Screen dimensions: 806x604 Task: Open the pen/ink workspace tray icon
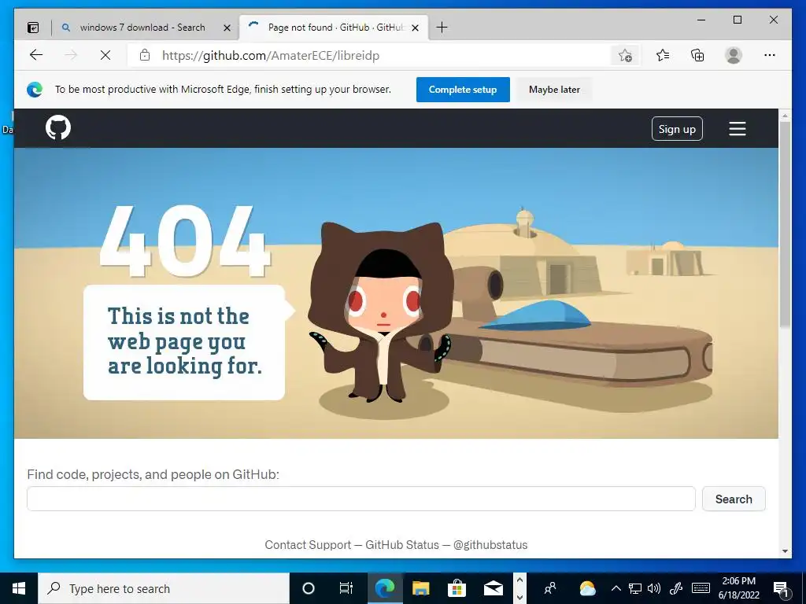[676, 588]
